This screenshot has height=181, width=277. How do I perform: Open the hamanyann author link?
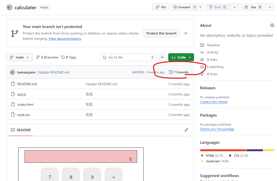point(26,72)
